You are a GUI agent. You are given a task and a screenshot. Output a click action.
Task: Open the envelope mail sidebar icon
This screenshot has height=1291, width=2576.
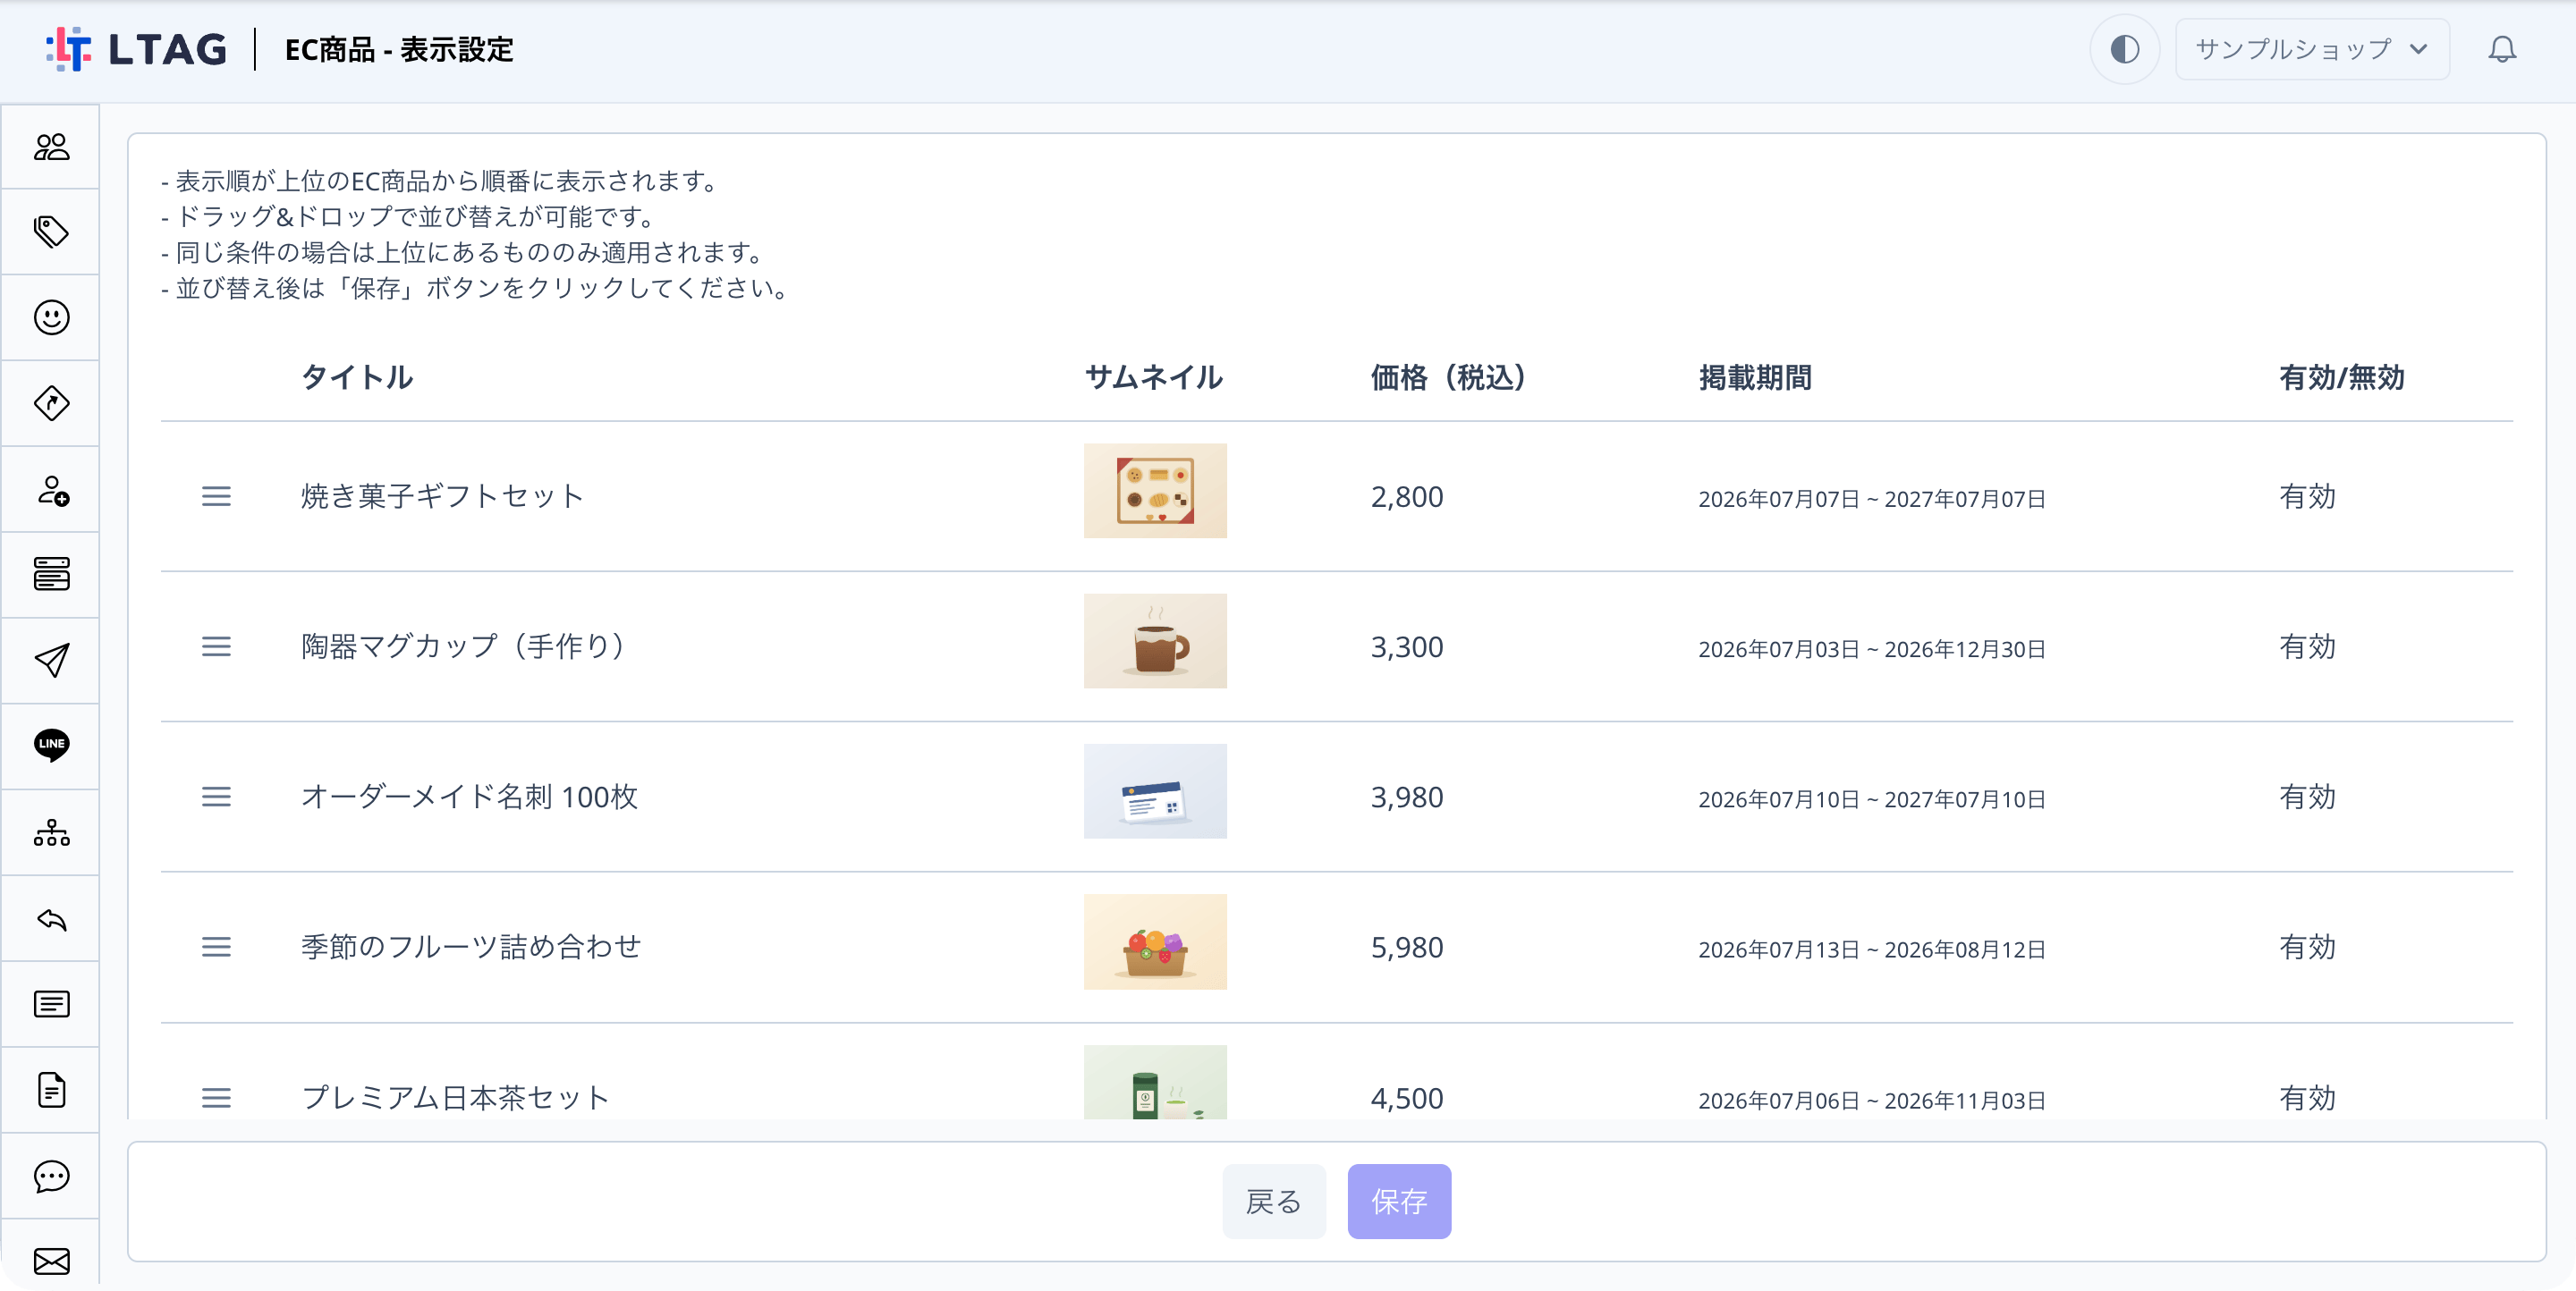[51, 1261]
